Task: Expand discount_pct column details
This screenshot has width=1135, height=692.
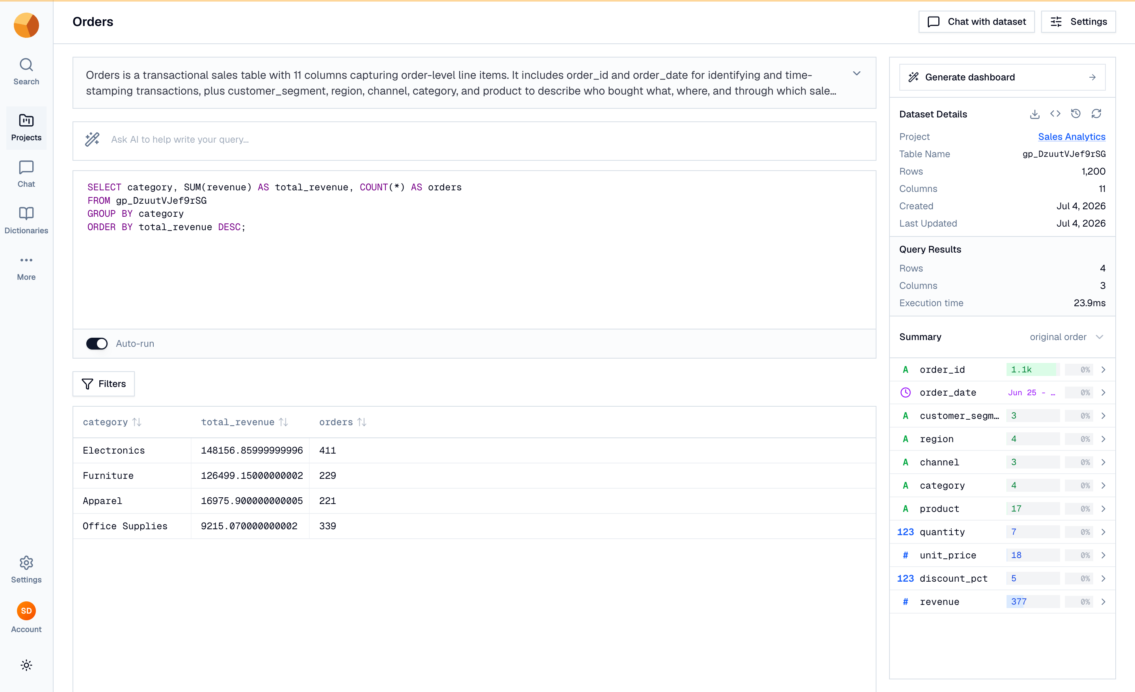Action: point(1103,578)
